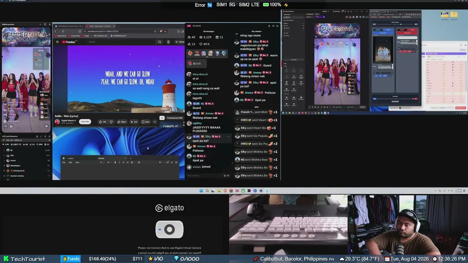Click Mandirigma row in LIVE performance ranking
This screenshot has height=263, width=468.
[26, 165]
